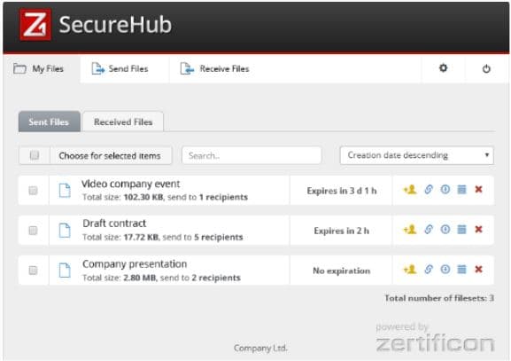Screen dimensions: 511x361
Task: Click the power logout icon
Action: click(486, 68)
